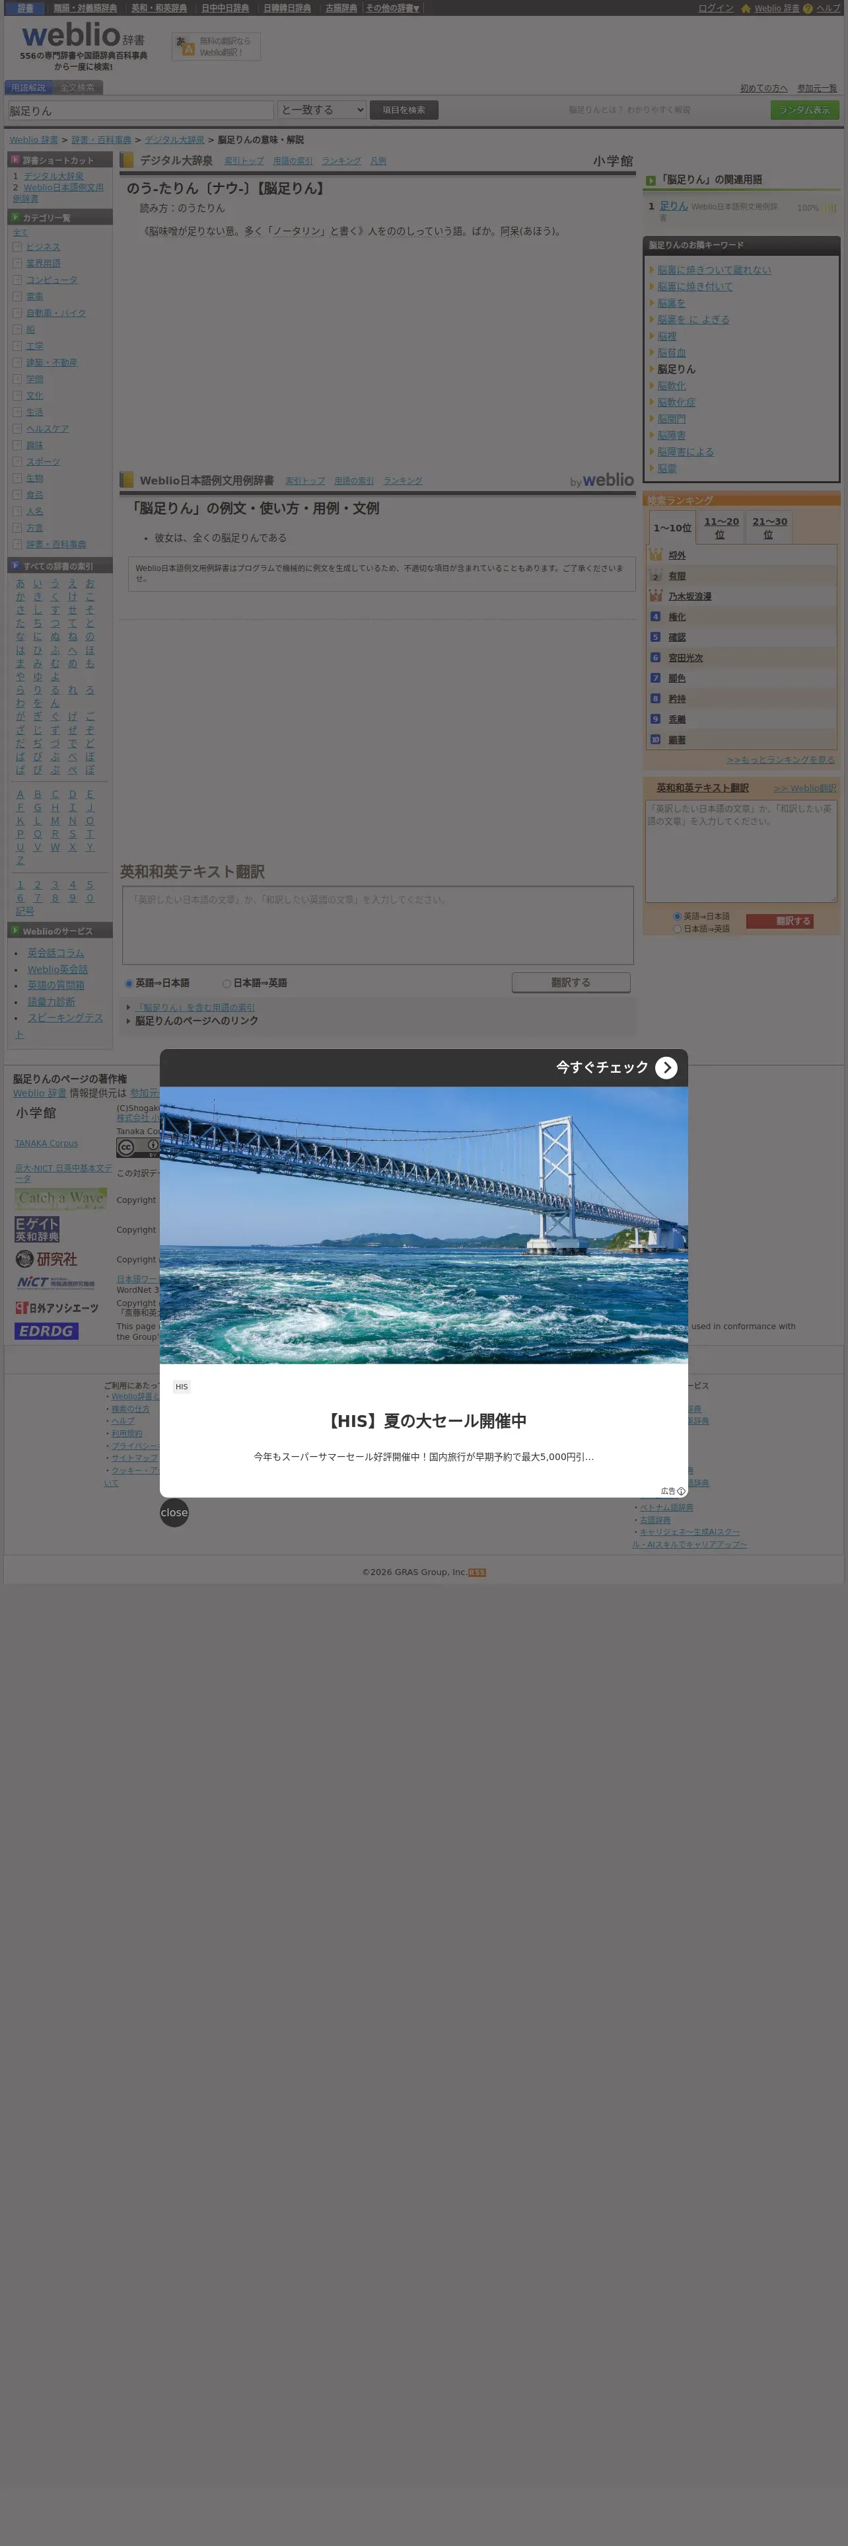Screen dimensions: 848x2546
Task: Open the 語彙力診断 service link
Action: coord(52,1002)
